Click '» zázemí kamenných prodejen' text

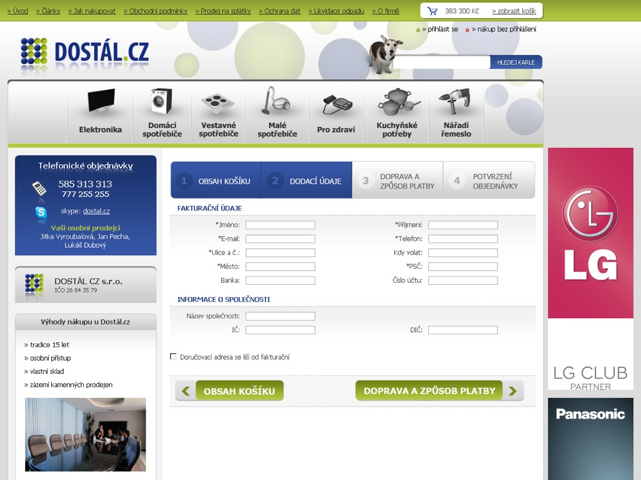pos(69,385)
